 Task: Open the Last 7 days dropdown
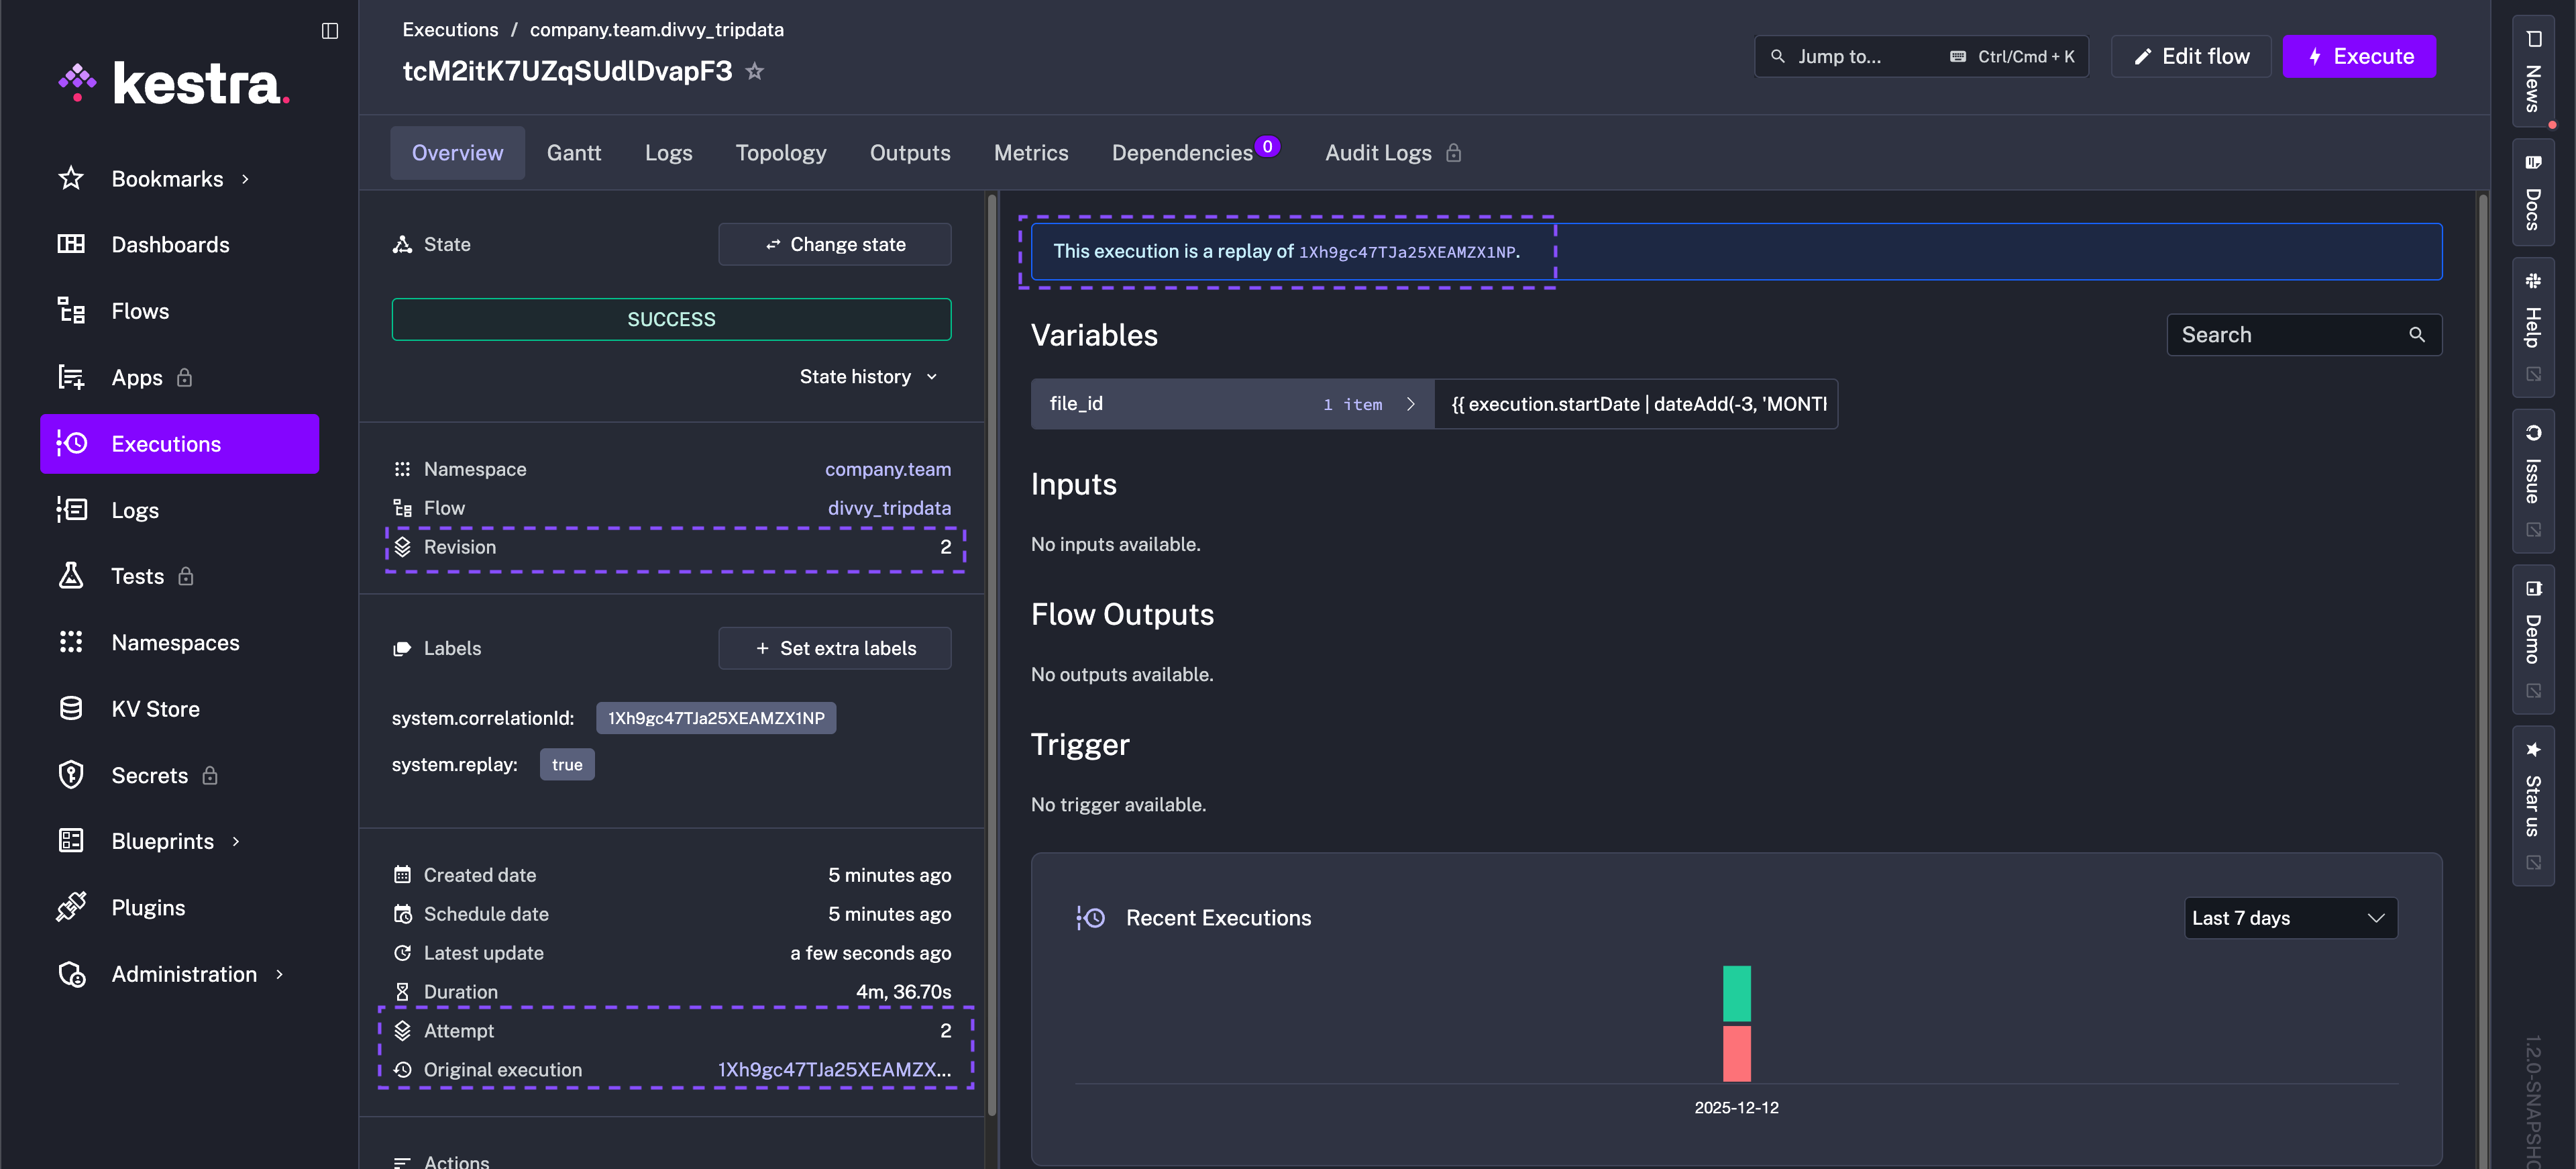coord(2289,917)
